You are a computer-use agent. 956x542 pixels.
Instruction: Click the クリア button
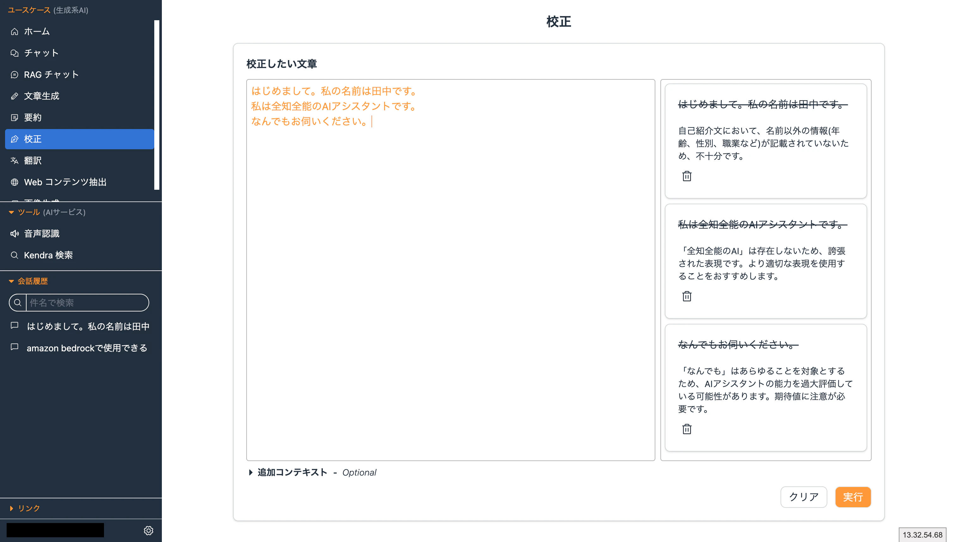click(x=803, y=496)
